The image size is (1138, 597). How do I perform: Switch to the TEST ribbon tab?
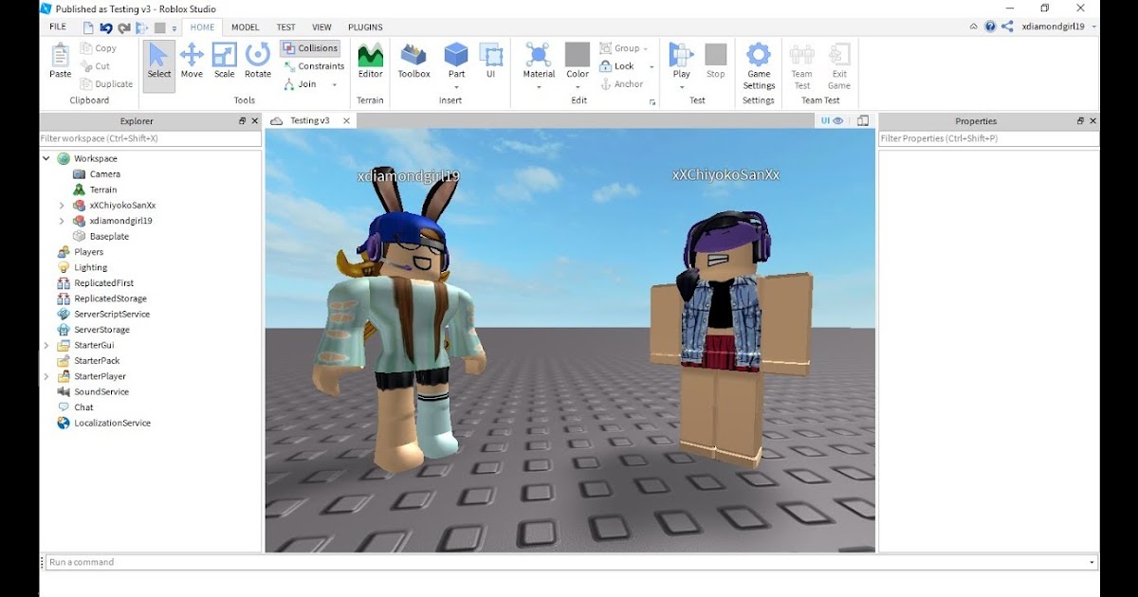(x=285, y=27)
